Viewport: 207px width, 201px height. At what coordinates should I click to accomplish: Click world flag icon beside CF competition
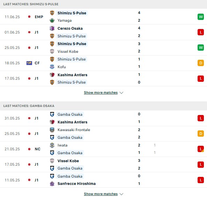pos(29,63)
